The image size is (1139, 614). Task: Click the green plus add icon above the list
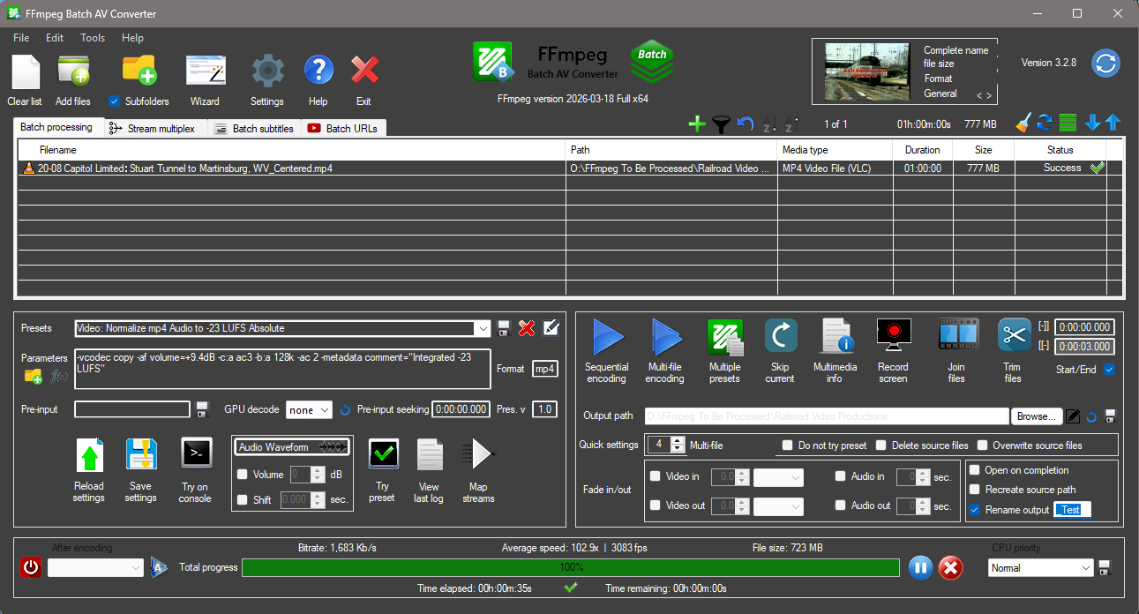point(697,124)
